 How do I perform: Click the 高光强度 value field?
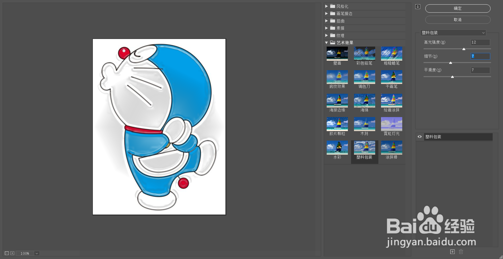tap(480, 42)
